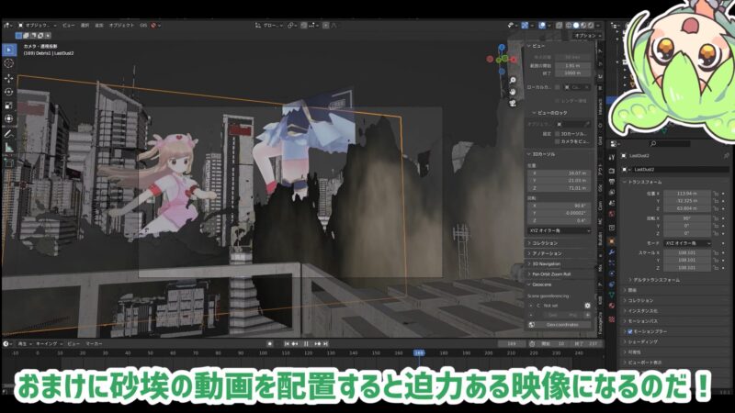Choose the Rotate tool
The image size is (735, 413).
[x=9, y=92]
